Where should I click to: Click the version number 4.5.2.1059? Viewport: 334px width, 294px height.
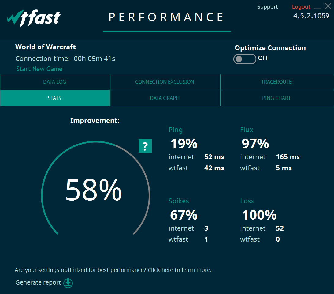pos(311,16)
